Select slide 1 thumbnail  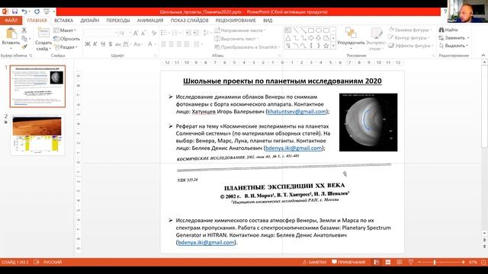37,86
